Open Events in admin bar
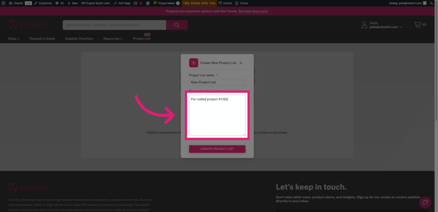 point(225,3)
